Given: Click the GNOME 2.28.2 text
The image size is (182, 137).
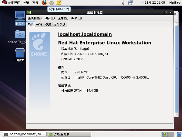Looking at the screenshot, I should (72, 59).
